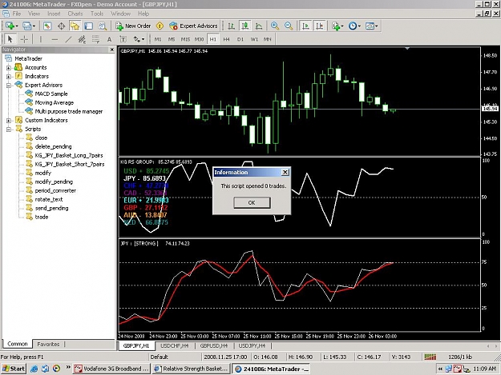Open the Market Watch window icon
This screenshot has width=501, height=375.
47,26
